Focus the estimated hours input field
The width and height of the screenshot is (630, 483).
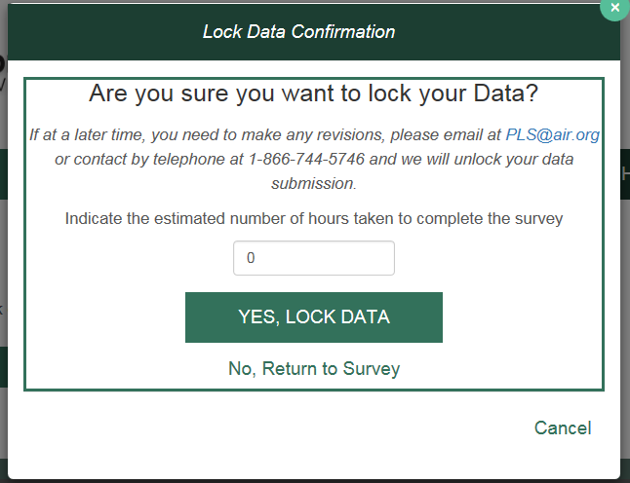point(314,258)
